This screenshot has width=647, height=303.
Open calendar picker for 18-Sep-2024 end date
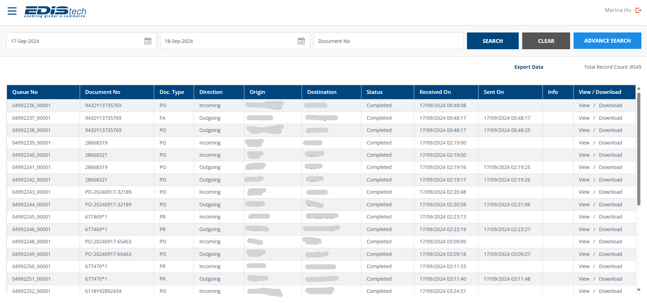pyautogui.click(x=301, y=41)
